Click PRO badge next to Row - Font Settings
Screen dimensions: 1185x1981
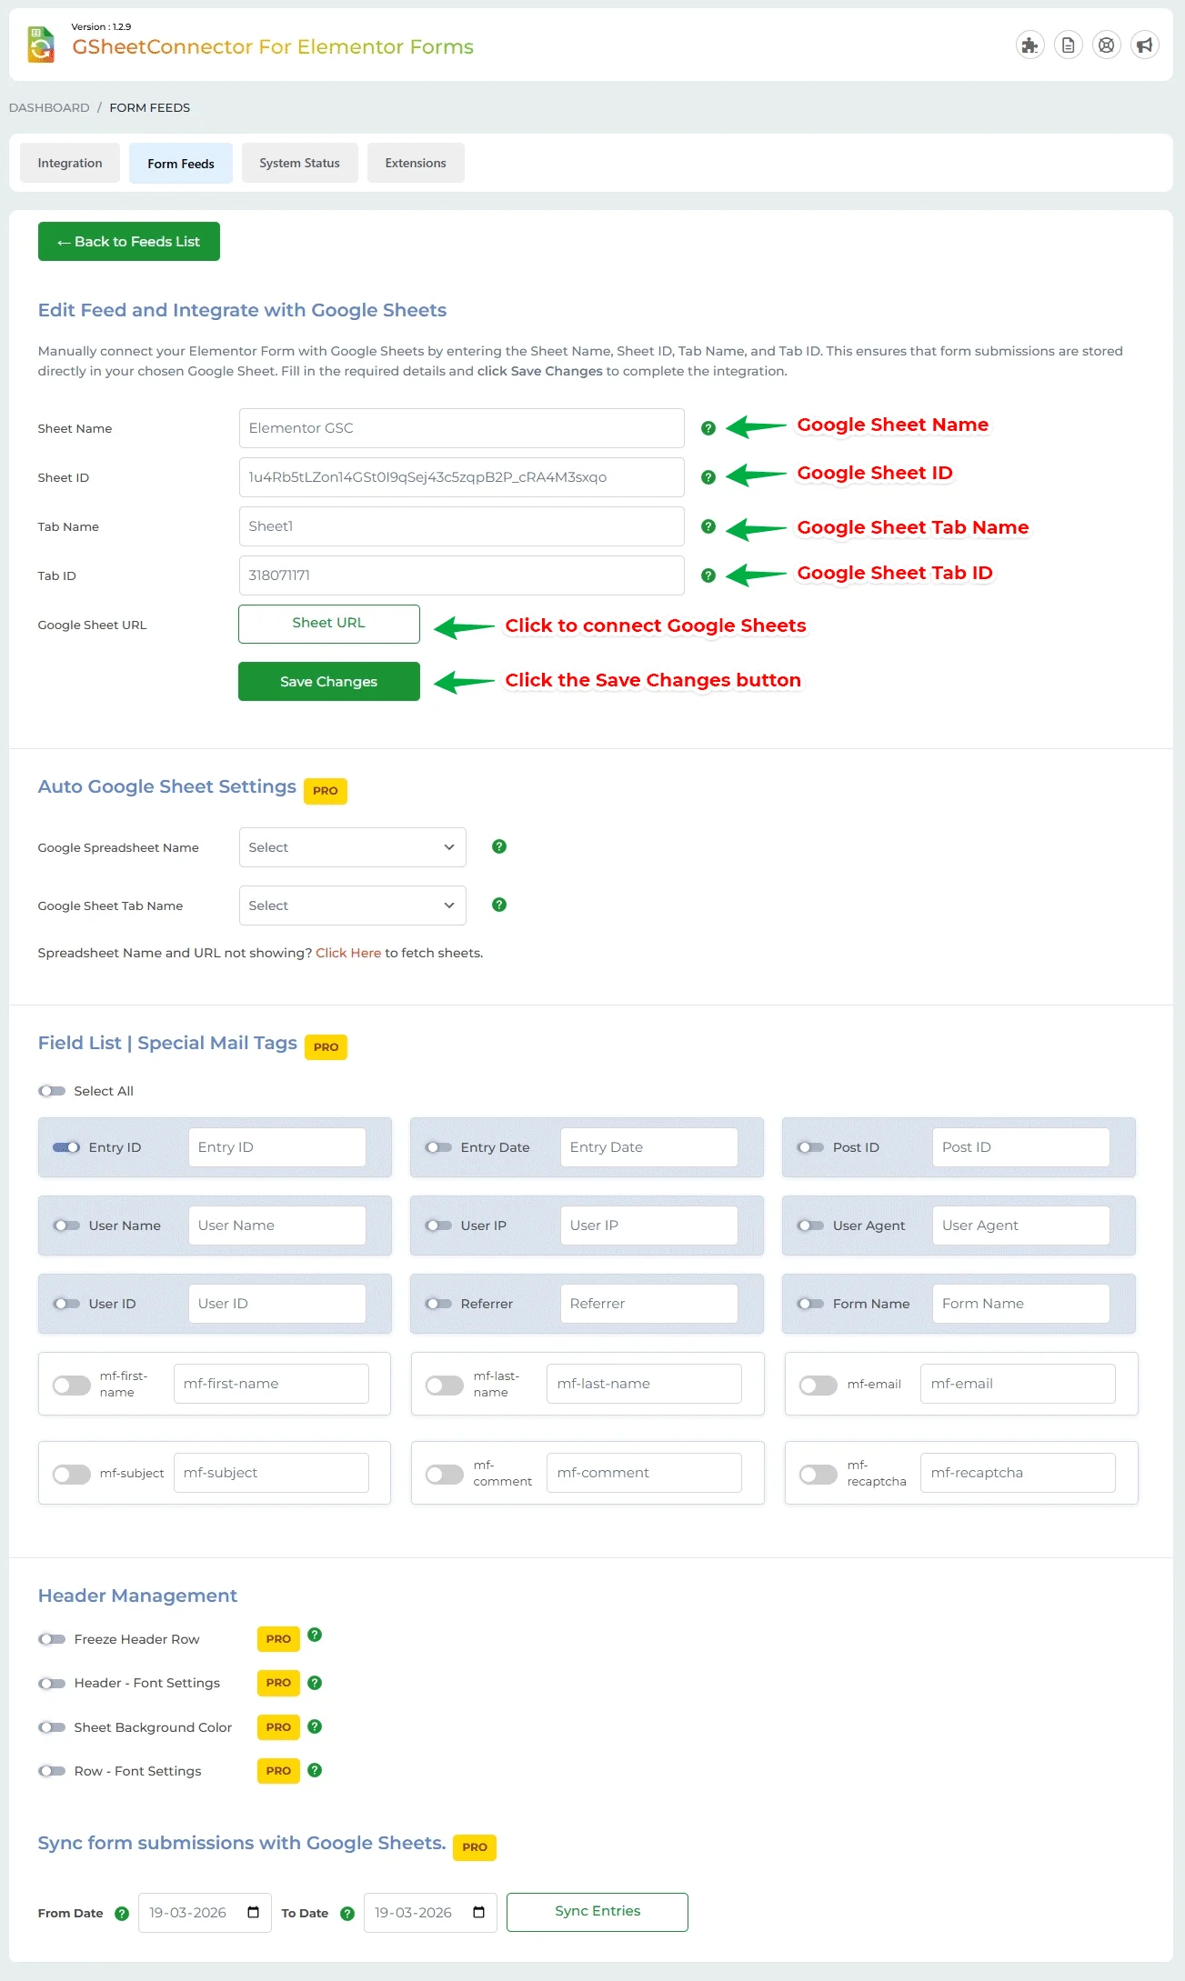[x=278, y=1771]
